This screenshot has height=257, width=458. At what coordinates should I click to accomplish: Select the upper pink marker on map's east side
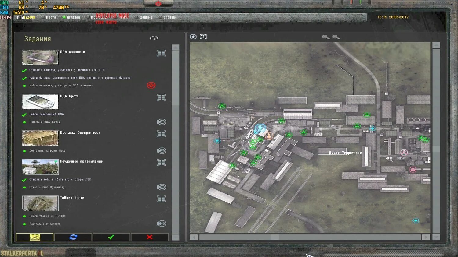coord(404,152)
